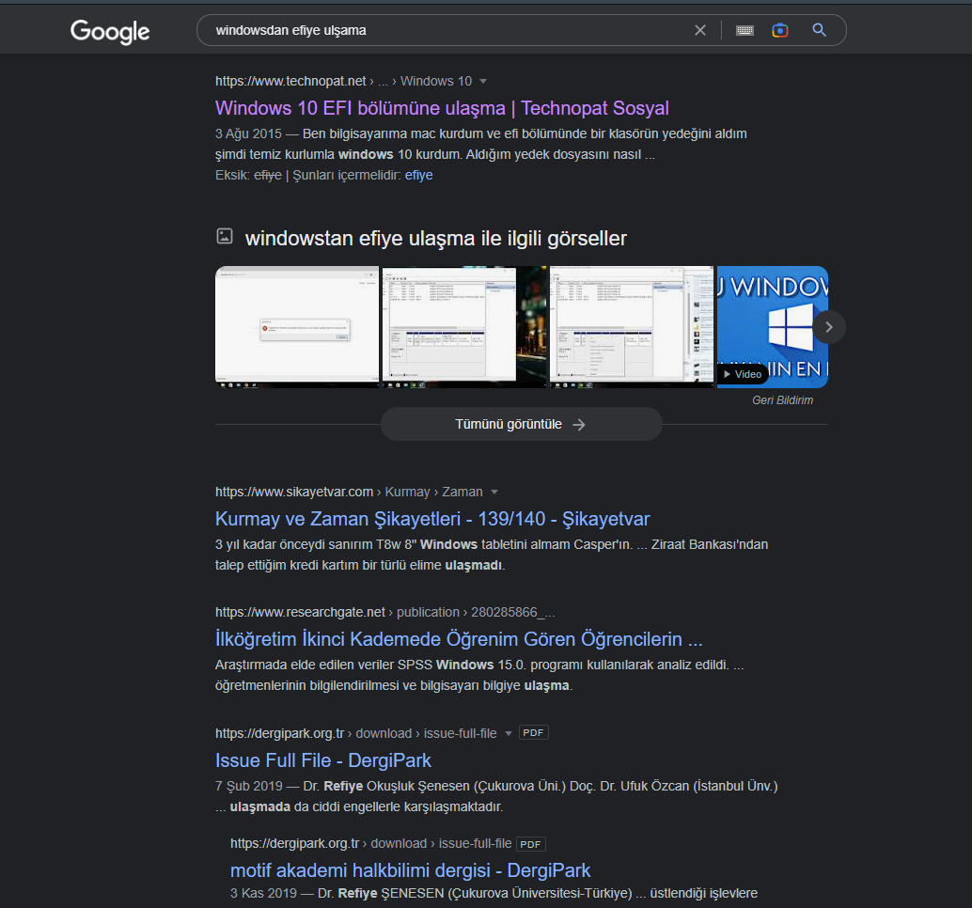Viewport: 972px width, 908px height.
Task: Click Tümünü görüntüle button
Action: pyautogui.click(x=522, y=425)
